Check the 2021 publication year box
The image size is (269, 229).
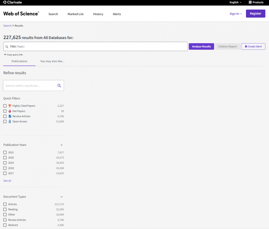5,152
